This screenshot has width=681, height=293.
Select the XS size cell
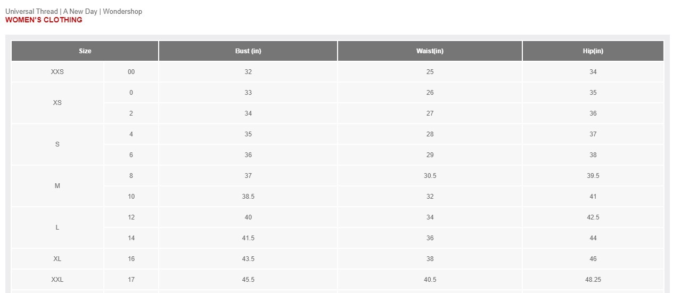pos(58,103)
